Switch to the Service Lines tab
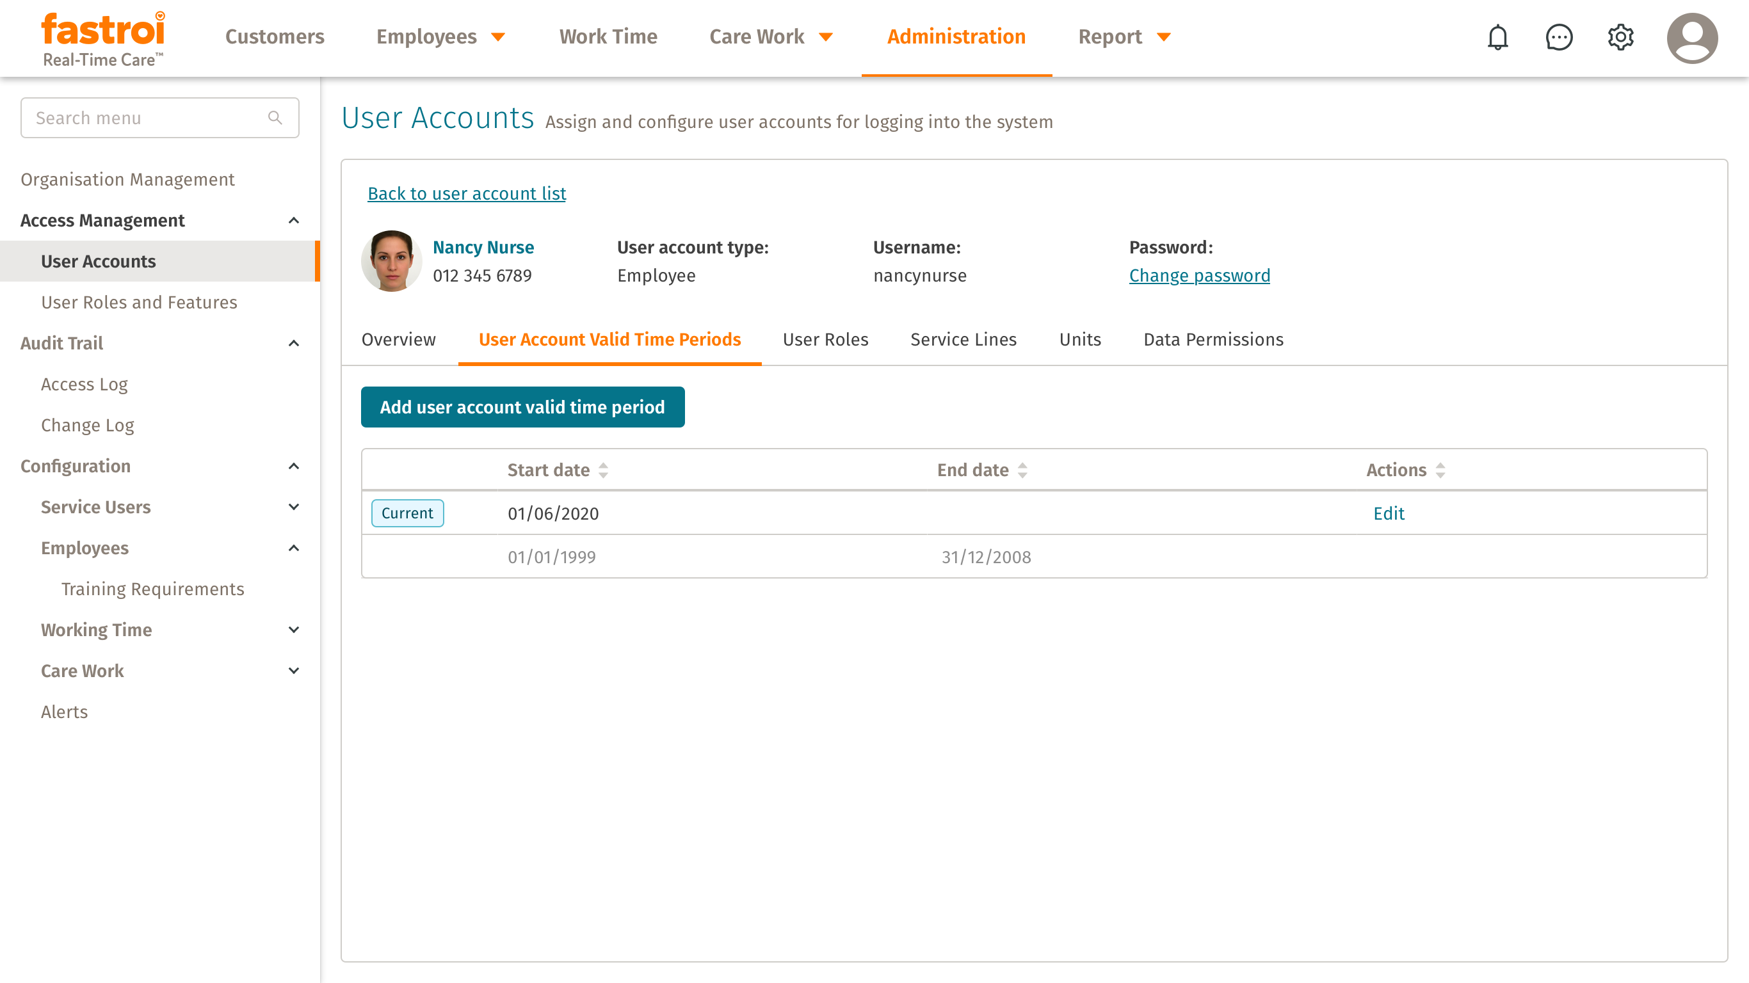 tap(963, 339)
